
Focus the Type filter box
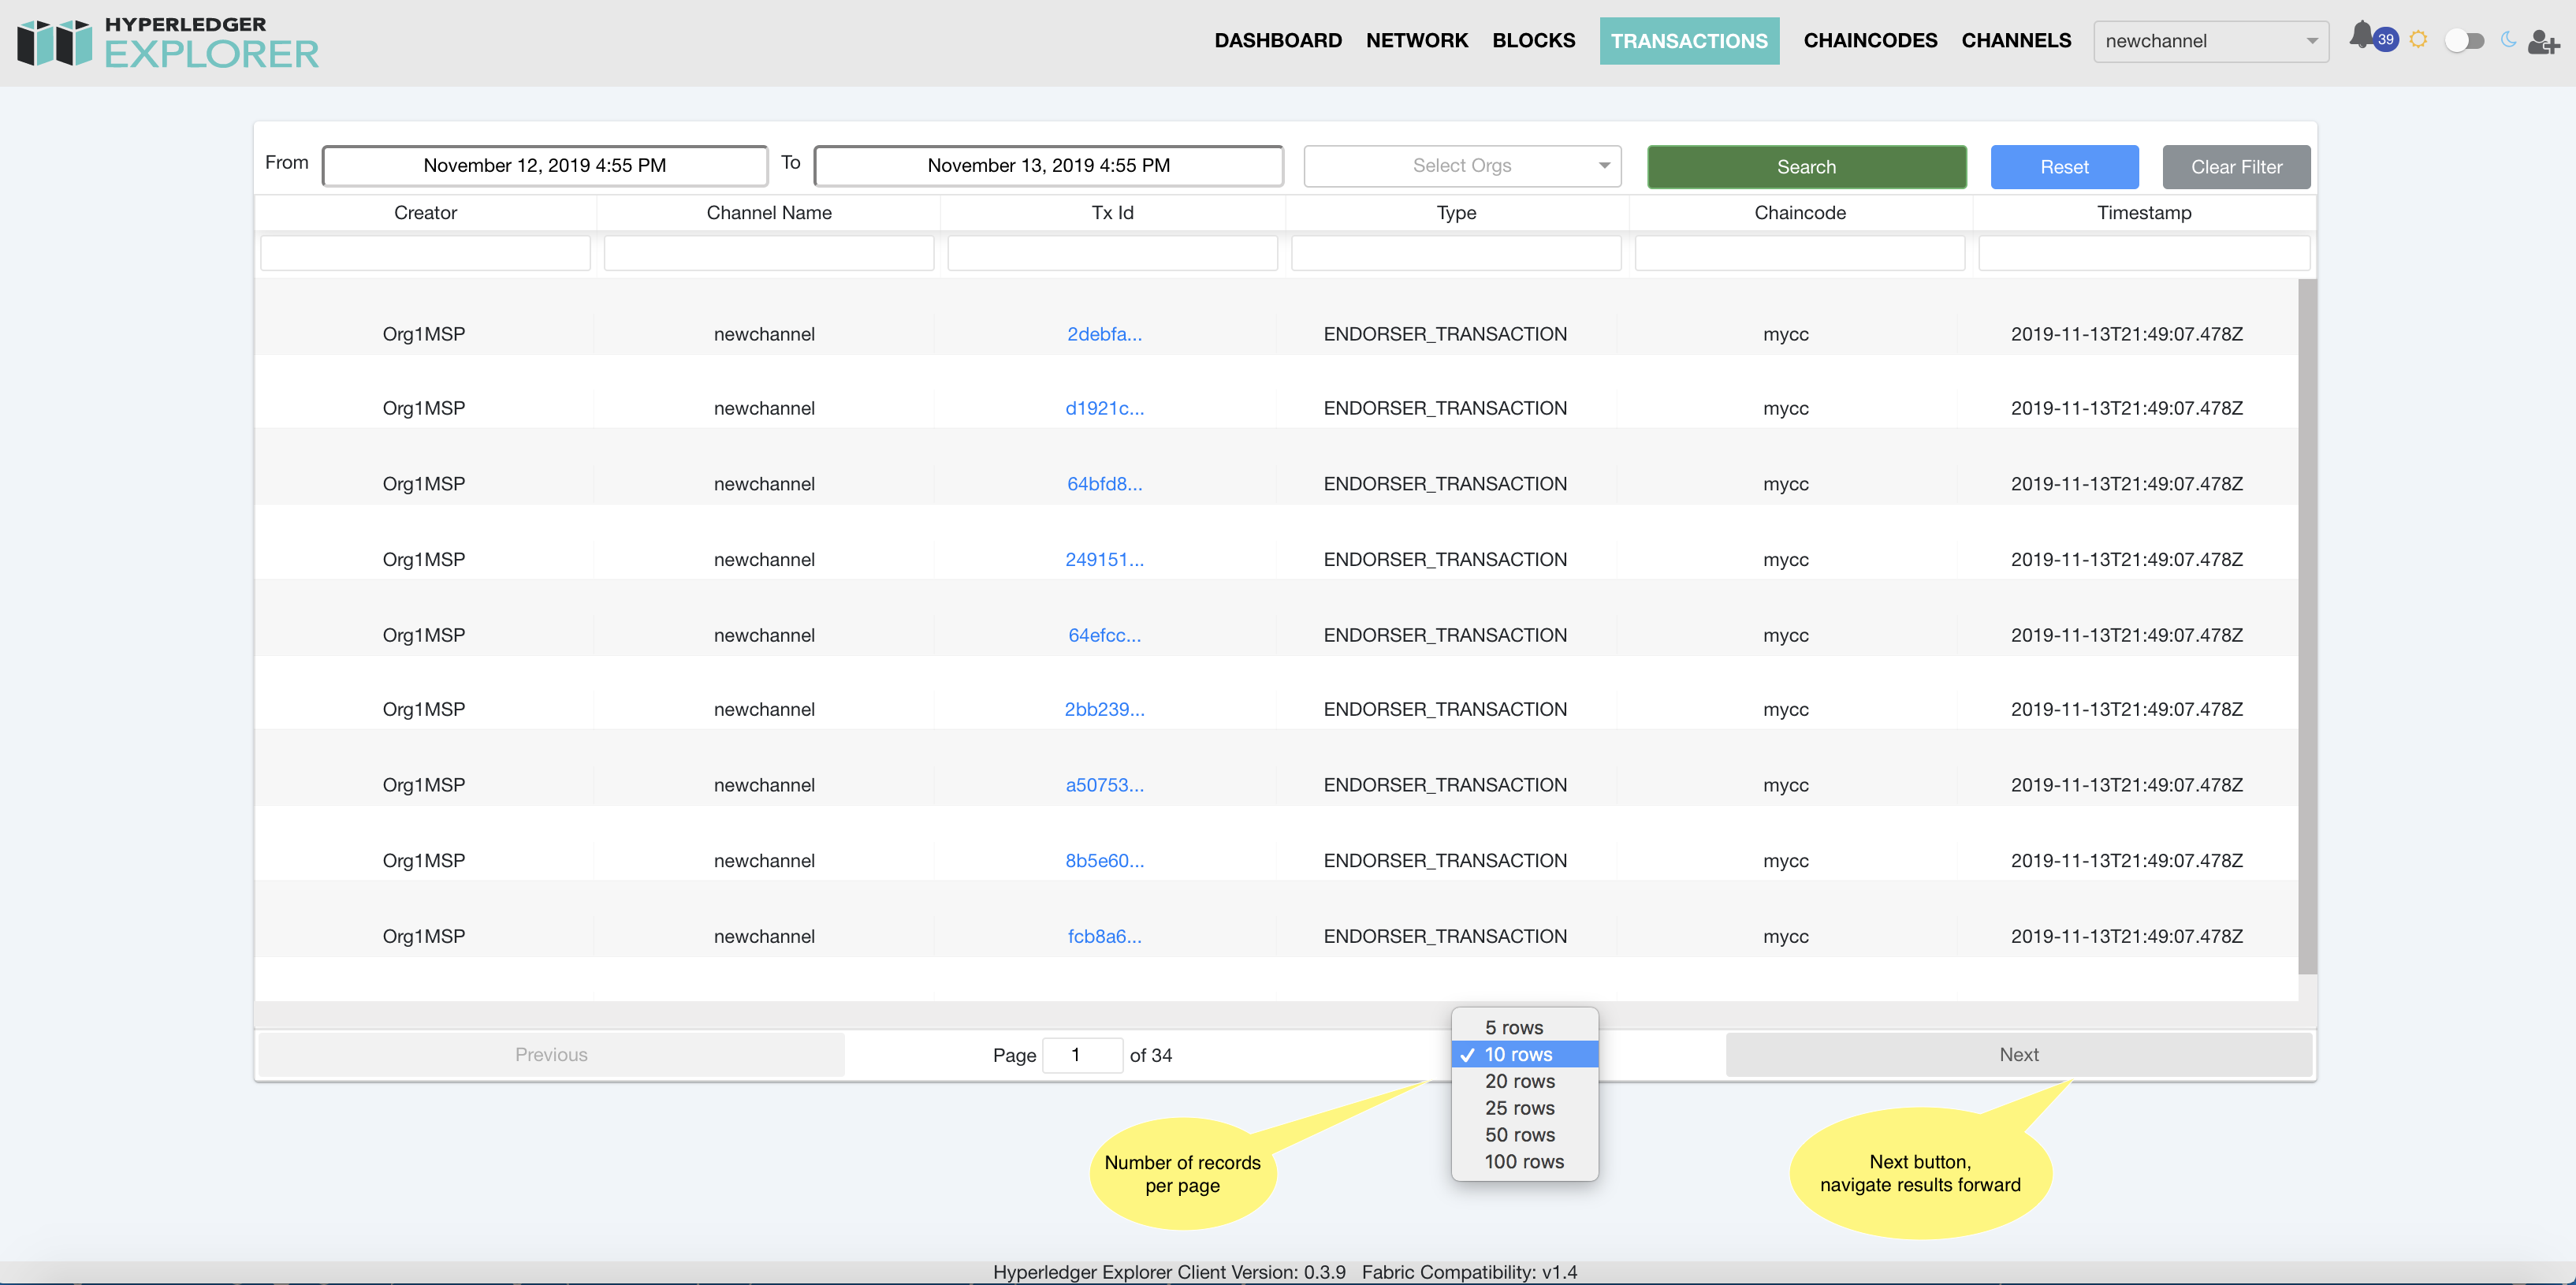point(1456,253)
